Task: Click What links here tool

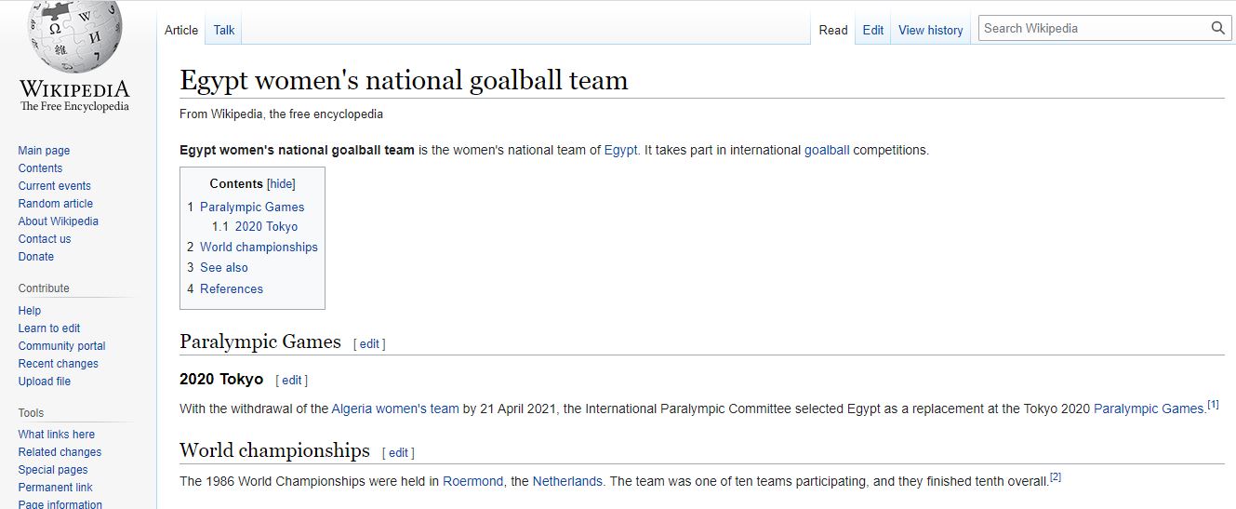Action: tap(57, 434)
